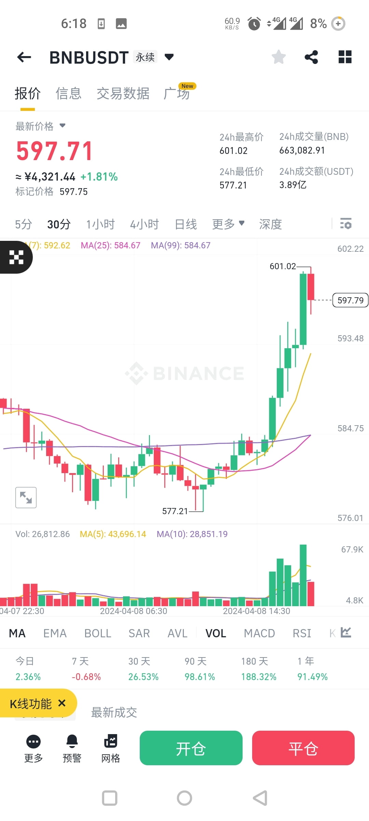Open the four-square grid layout icon

[345, 57]
